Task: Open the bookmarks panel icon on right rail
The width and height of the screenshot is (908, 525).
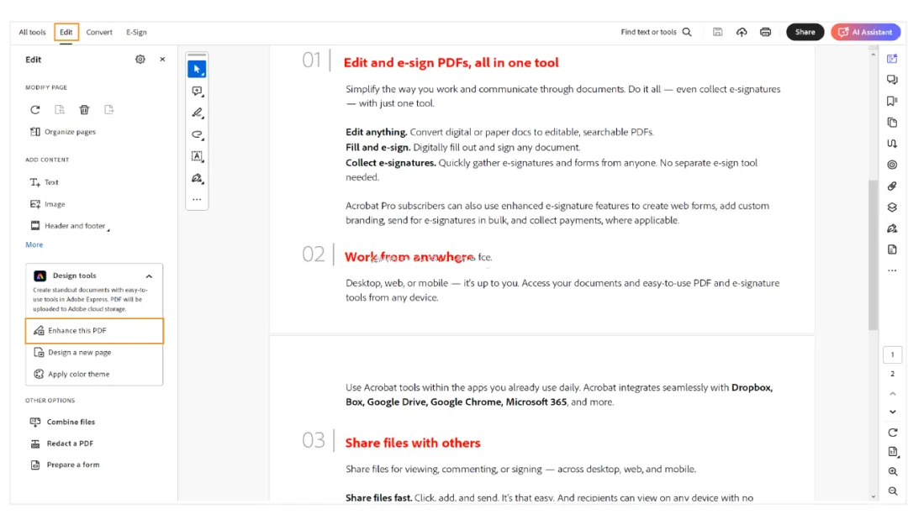Action: 892,102
